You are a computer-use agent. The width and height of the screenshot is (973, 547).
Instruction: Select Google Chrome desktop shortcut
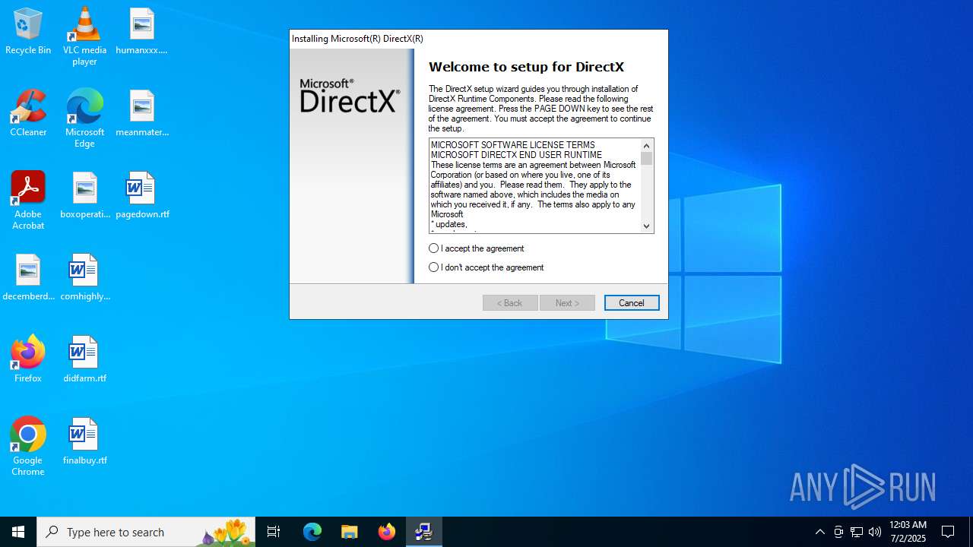coord(28,447)
